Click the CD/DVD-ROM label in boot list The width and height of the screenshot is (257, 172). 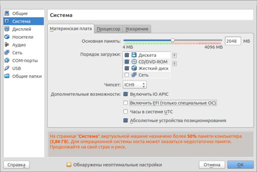[153, 62]
